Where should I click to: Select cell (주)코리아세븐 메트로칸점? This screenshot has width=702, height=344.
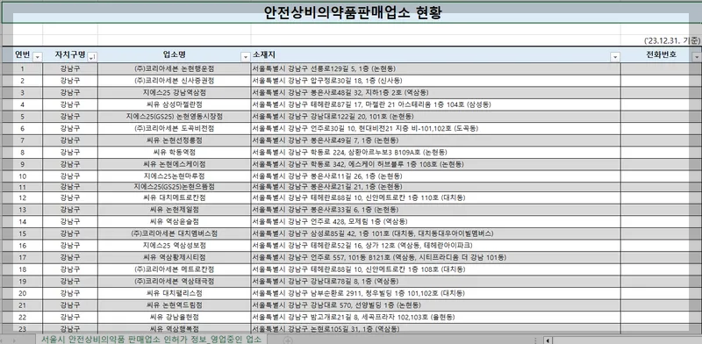tap(174, 269)
